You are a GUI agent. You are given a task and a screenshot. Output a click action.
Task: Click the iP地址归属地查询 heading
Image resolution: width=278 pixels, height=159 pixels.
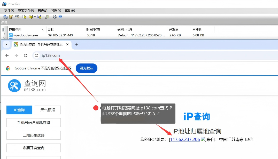tap(197, 131)
